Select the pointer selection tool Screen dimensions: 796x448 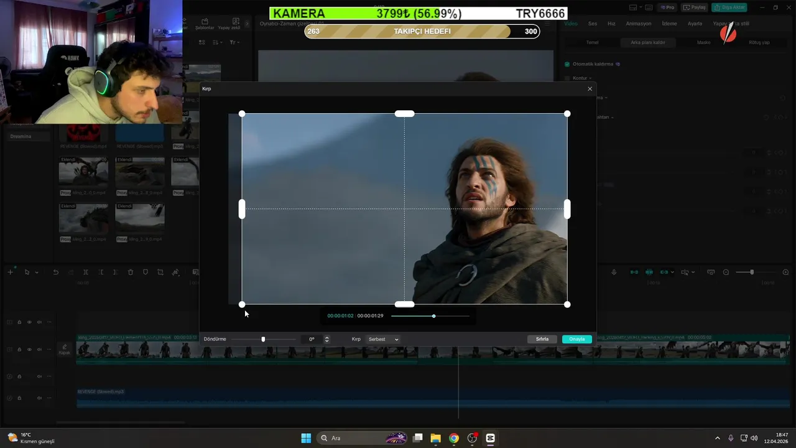27,272
